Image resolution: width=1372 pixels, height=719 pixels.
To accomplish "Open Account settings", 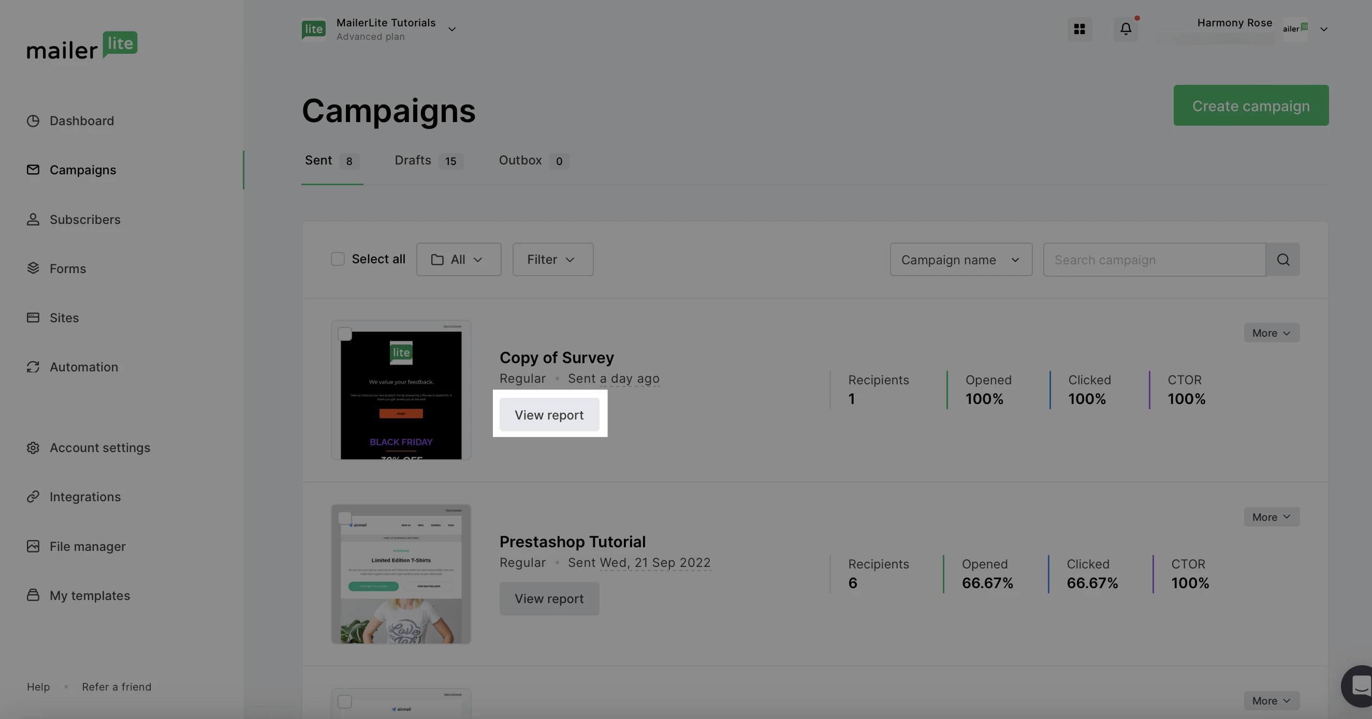I will [x=89, y=447].
